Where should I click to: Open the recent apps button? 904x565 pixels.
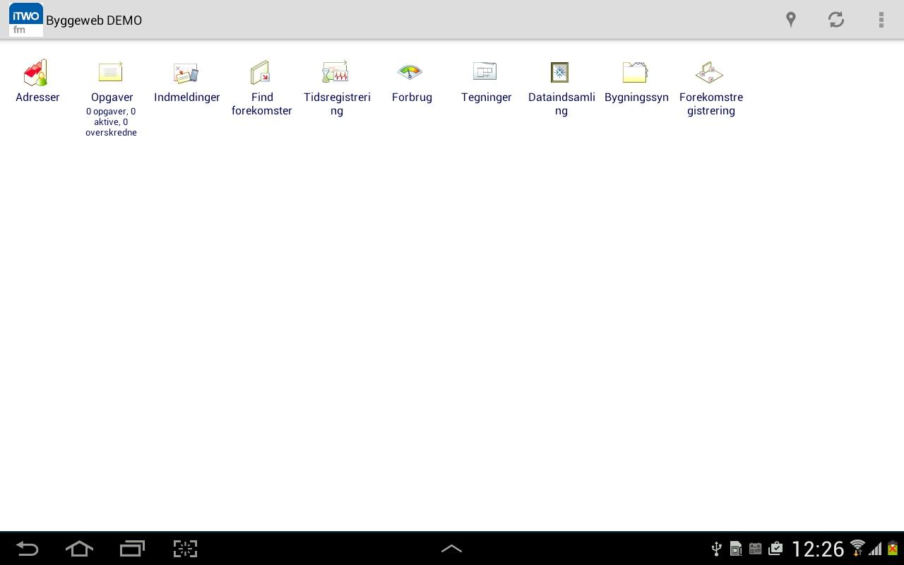[x=132, y=549]
